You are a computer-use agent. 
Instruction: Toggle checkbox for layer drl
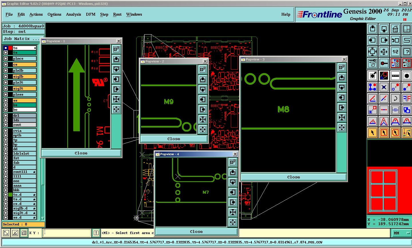(x=6, y=116)
